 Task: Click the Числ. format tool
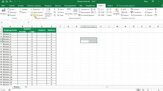(x=61, y=9)
